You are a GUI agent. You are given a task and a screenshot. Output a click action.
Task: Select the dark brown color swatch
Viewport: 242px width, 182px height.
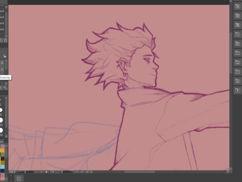point(3,159)
